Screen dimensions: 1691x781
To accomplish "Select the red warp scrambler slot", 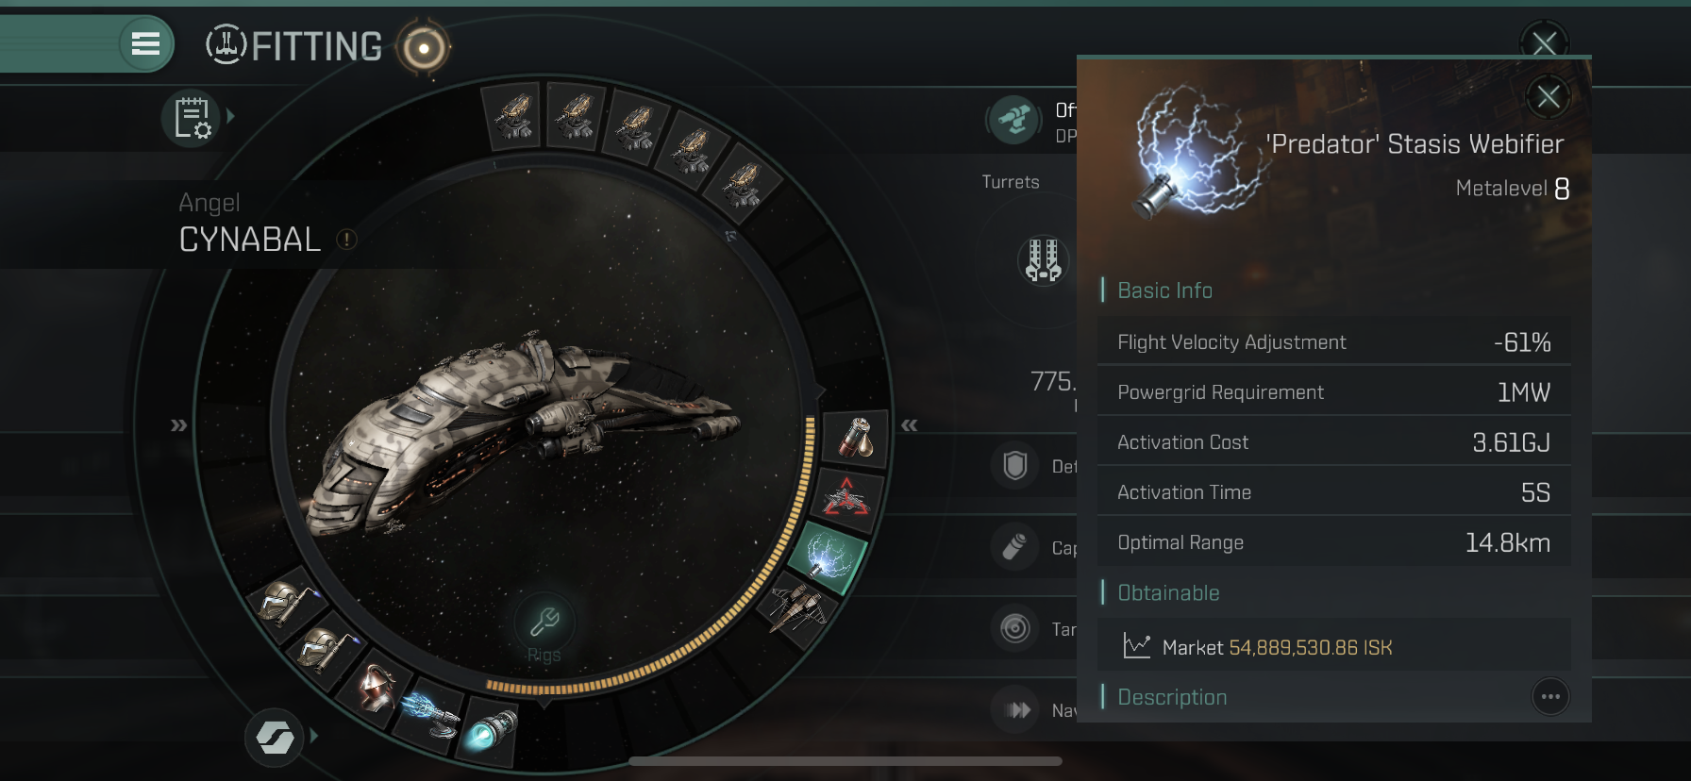I will pyautogui.click(x=846, y=498).
